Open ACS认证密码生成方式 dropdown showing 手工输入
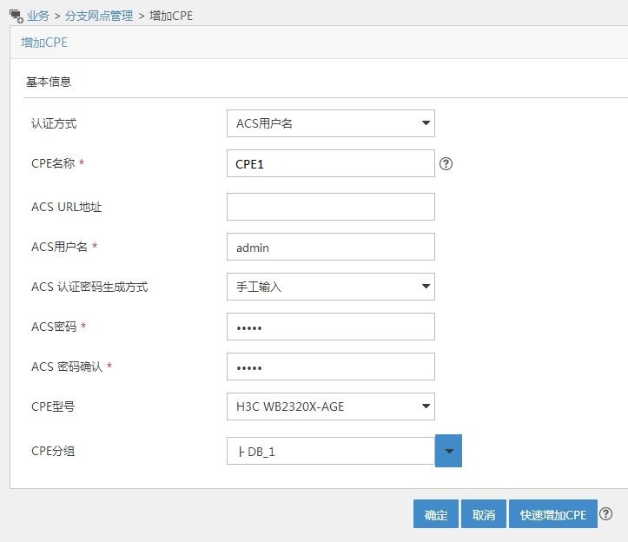Image resolution: width=628 pixels, height=542 pixels. [331, 287]
